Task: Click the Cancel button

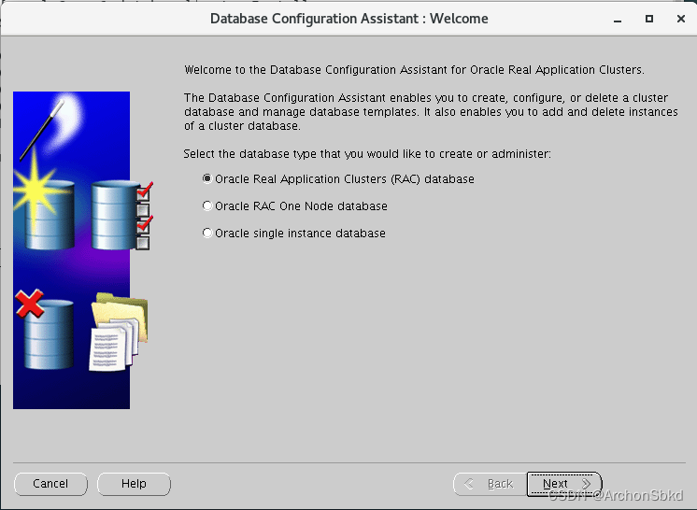Action: coord(50,483)
